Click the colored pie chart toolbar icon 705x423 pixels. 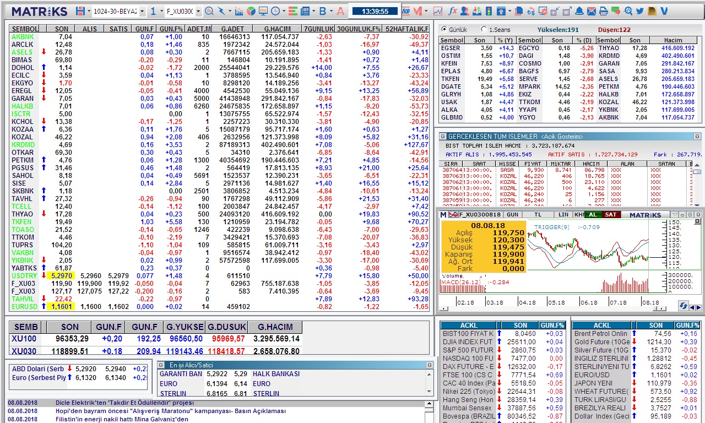[x=251, y=11]
